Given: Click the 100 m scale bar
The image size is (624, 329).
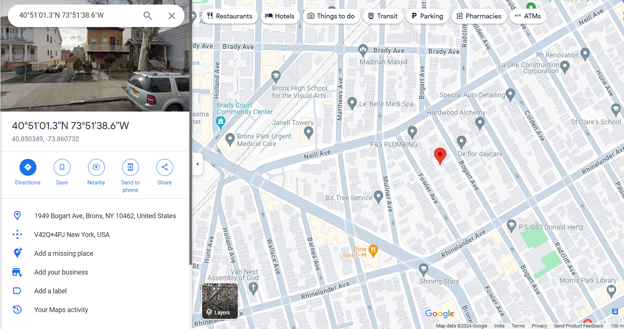Looking at the screenshot, I should coord(616,326).
